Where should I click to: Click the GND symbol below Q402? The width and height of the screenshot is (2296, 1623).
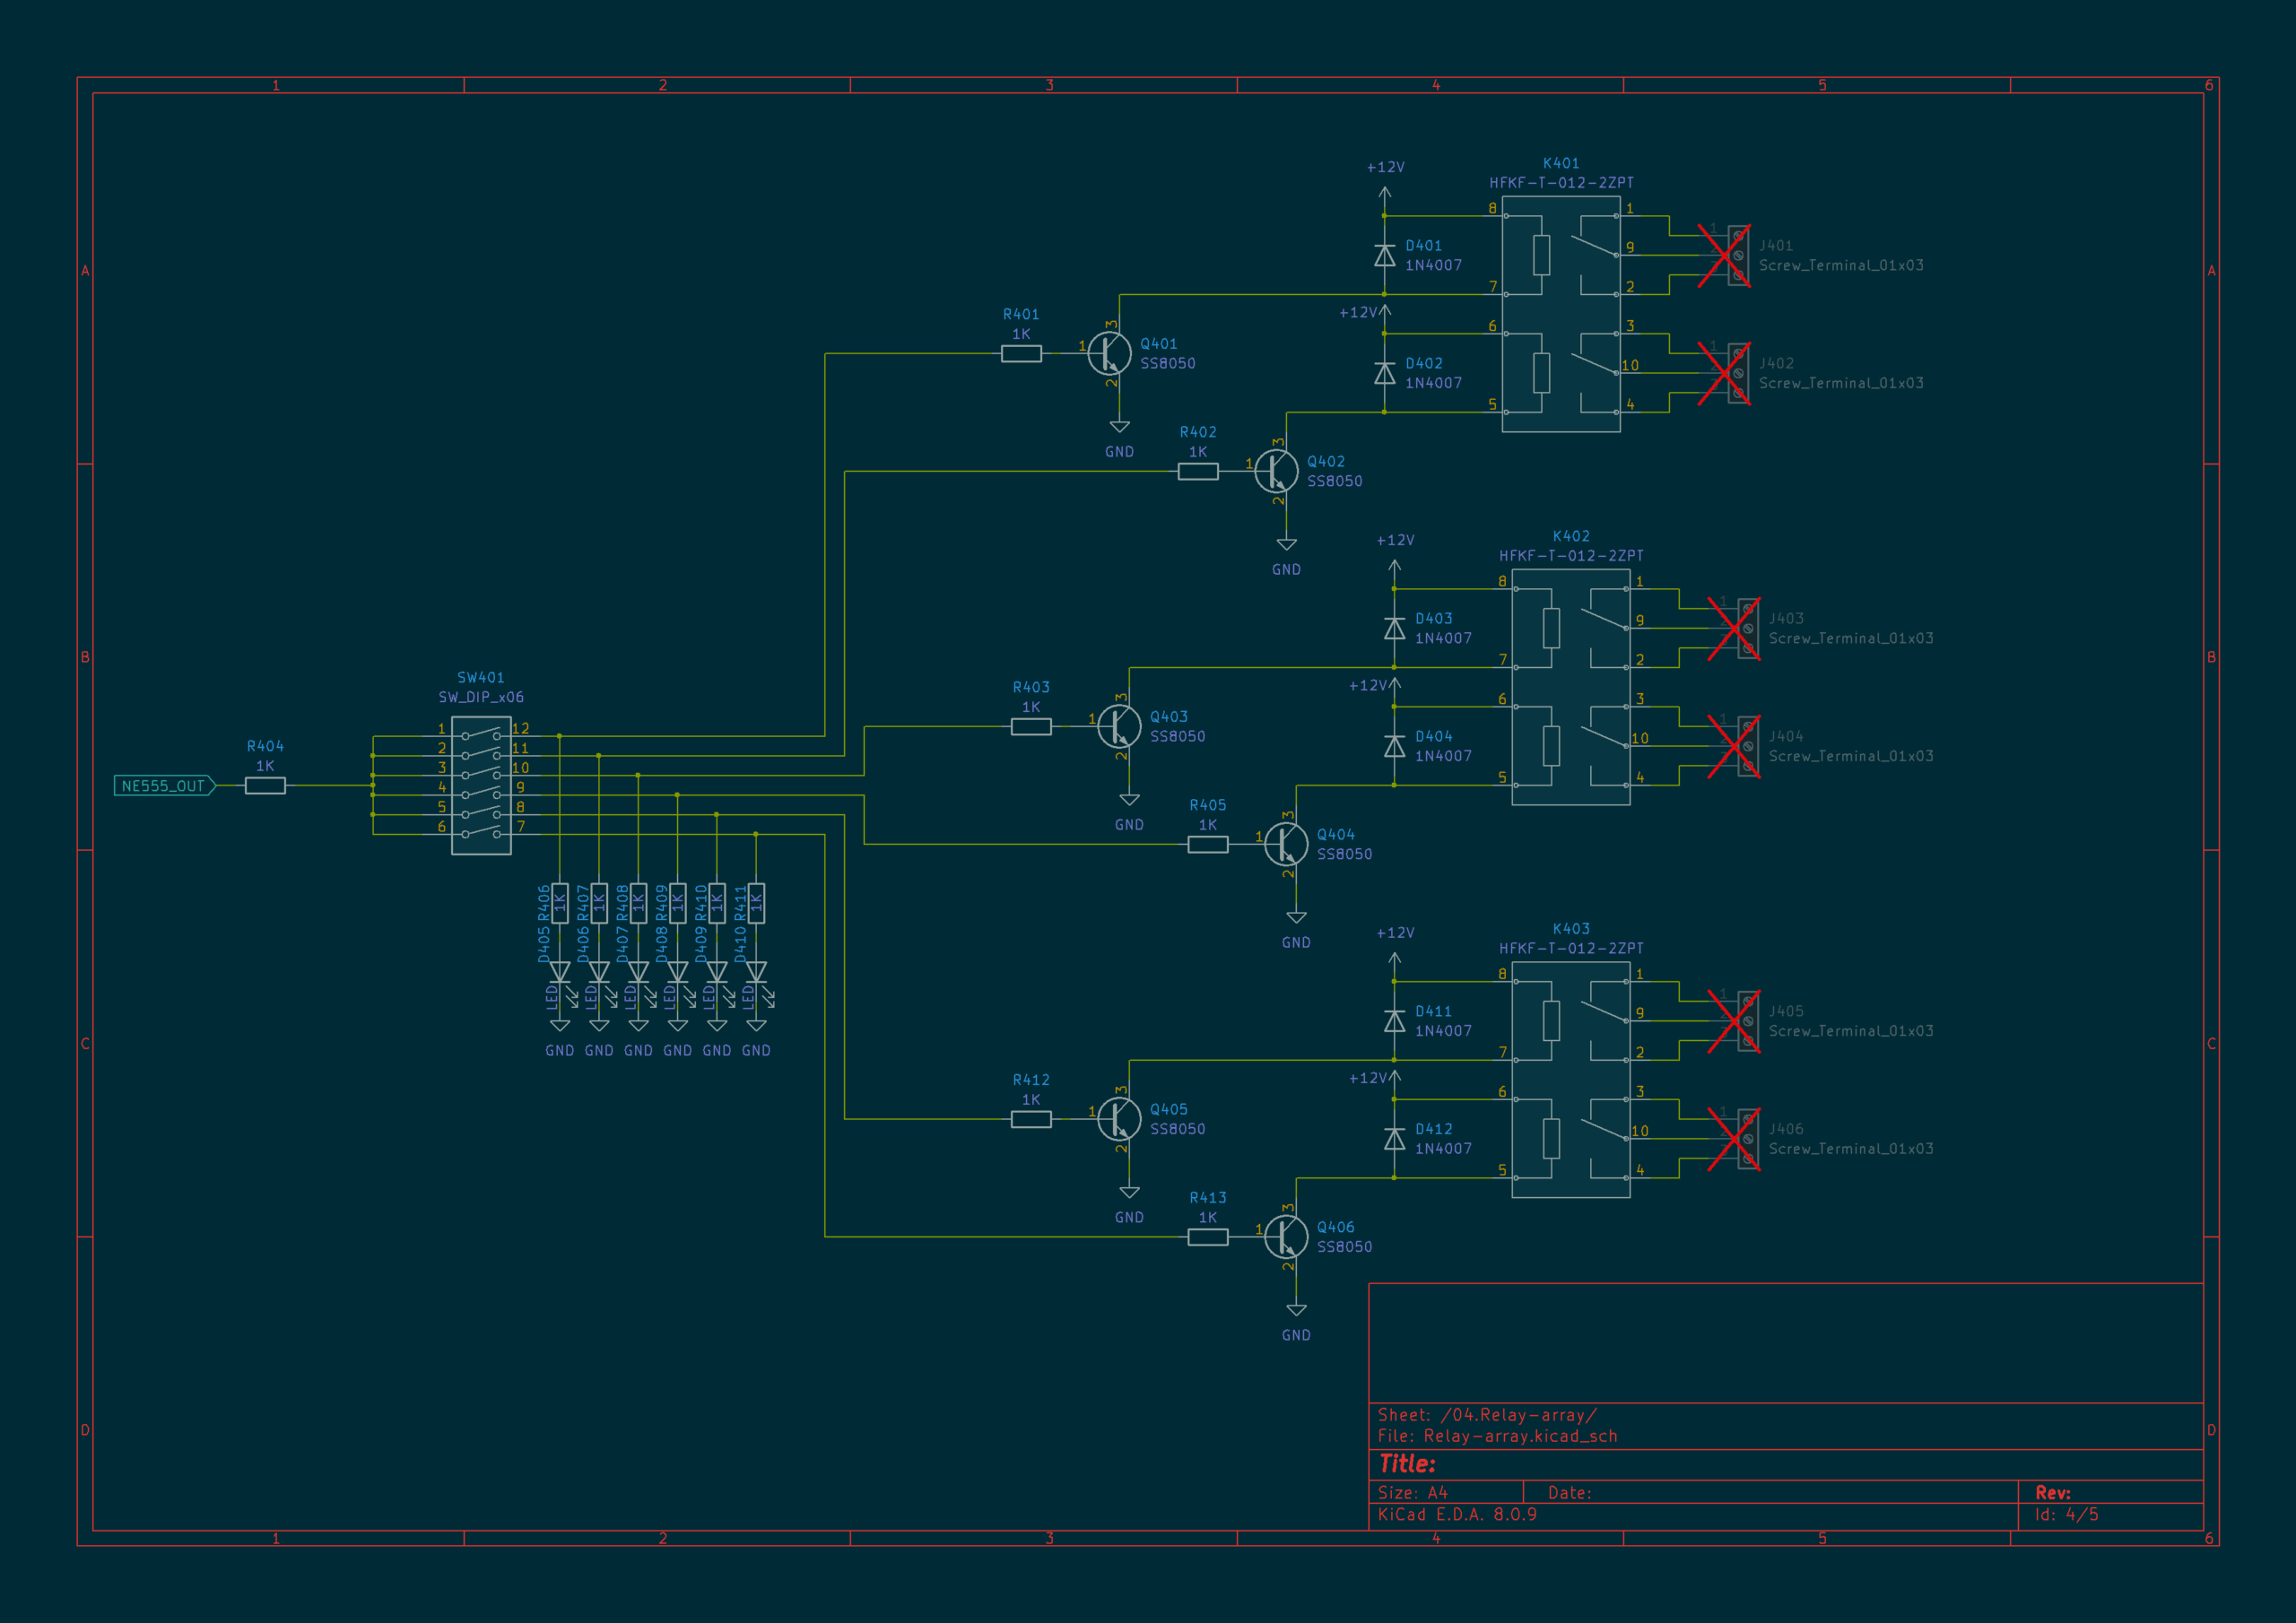1286,545
